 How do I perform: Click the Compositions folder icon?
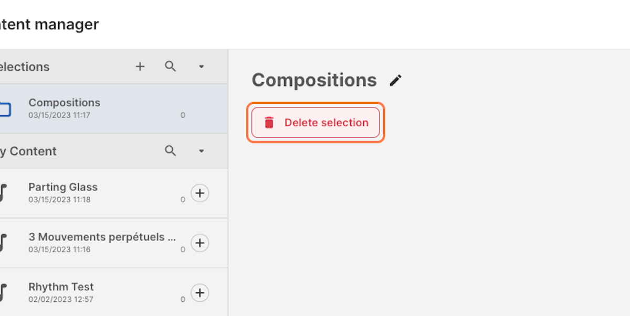click(4, 109)
